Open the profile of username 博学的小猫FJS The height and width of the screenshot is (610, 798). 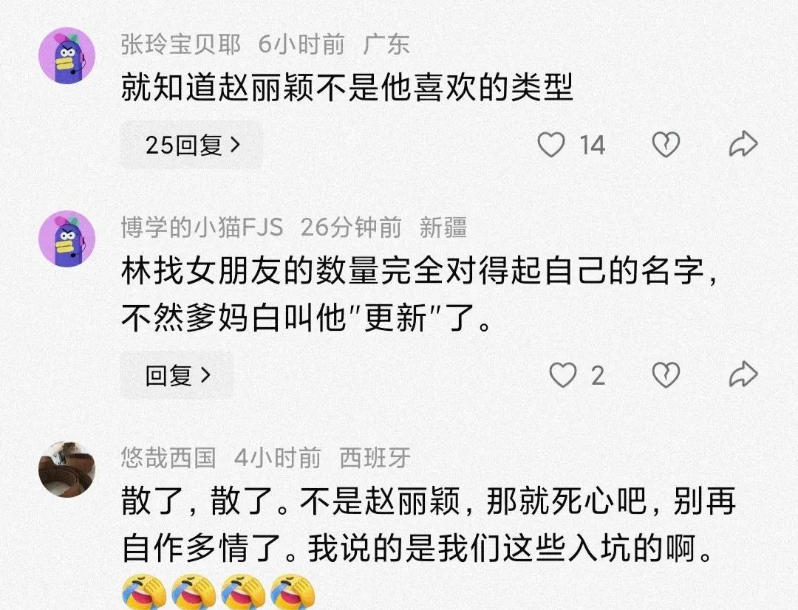tap(202, 227)
